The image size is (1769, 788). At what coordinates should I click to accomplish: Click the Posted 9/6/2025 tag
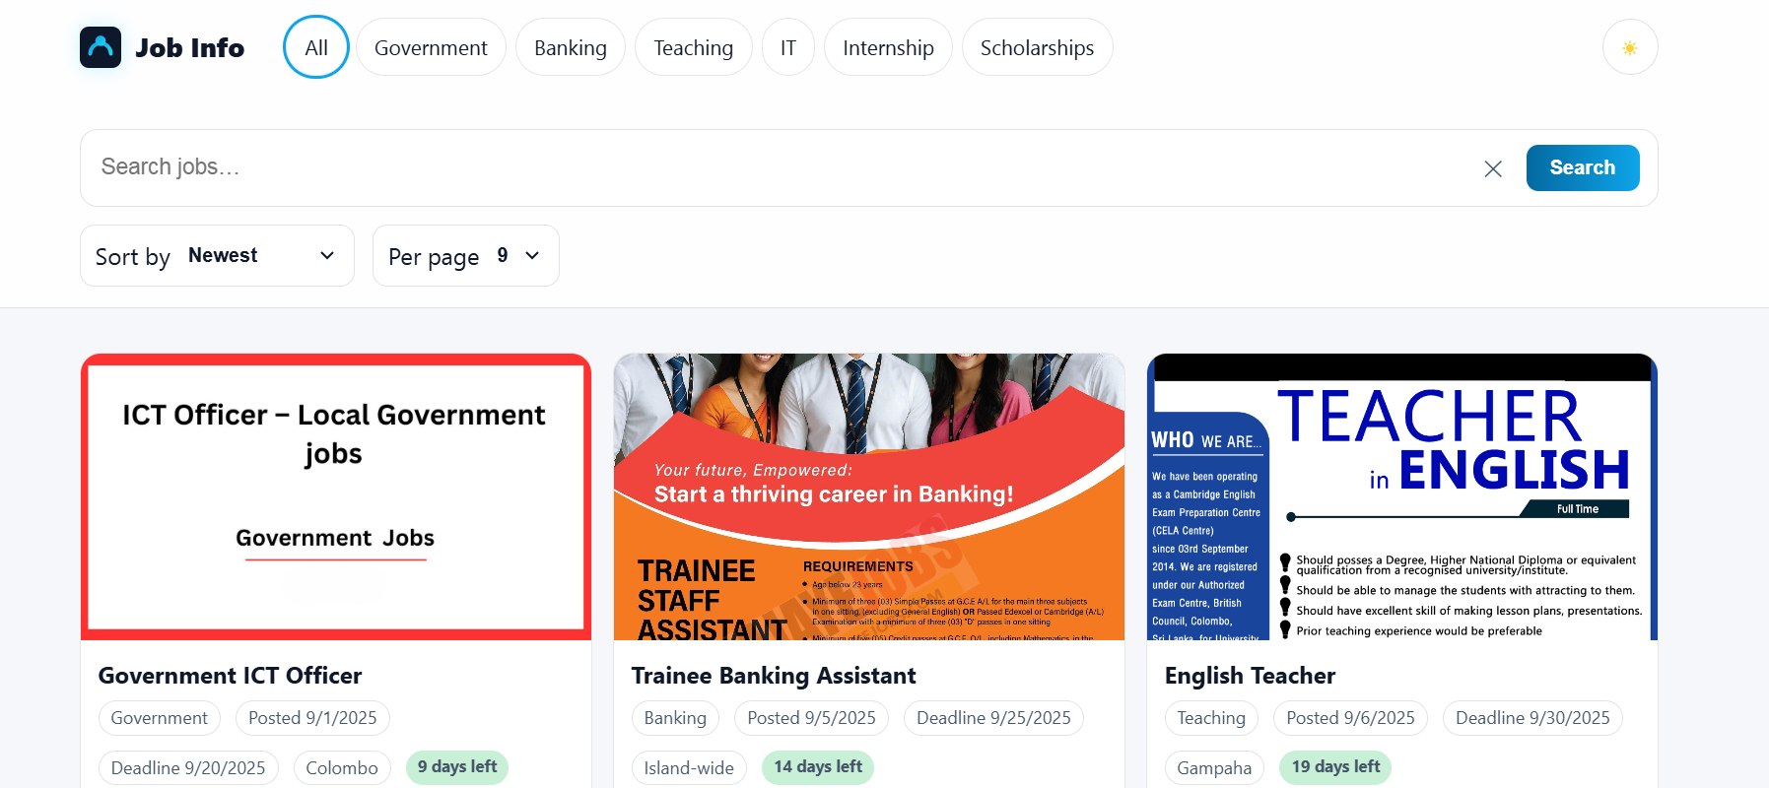1350,718
